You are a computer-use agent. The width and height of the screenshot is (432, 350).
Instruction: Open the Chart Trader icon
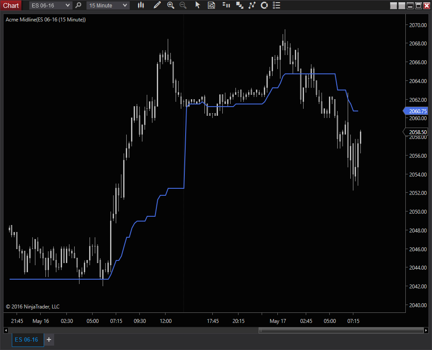click(226, 5)
